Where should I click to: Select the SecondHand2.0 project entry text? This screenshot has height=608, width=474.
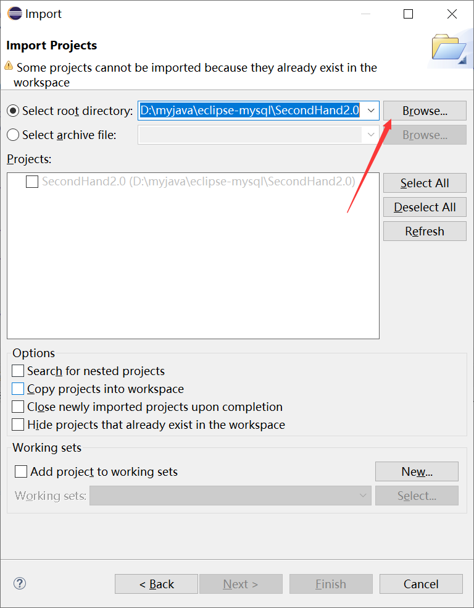click(199, 182)
